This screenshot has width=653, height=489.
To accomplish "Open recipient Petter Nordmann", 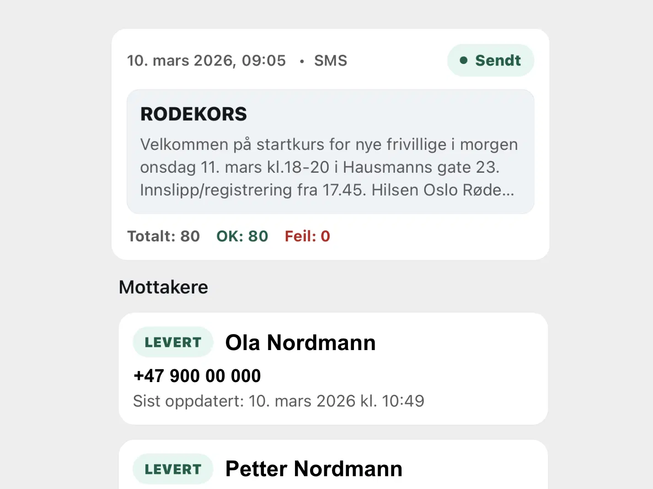I will click(x=314, y=468).
